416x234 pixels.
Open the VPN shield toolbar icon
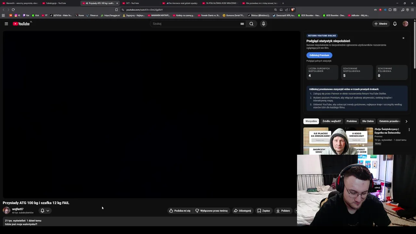pos(408,10)
